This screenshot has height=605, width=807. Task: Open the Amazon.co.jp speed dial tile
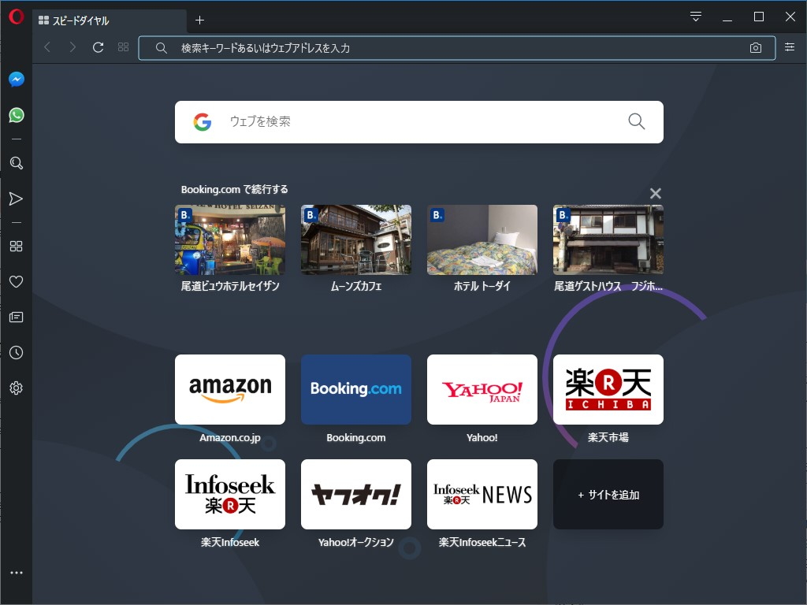tap(230, 389)
